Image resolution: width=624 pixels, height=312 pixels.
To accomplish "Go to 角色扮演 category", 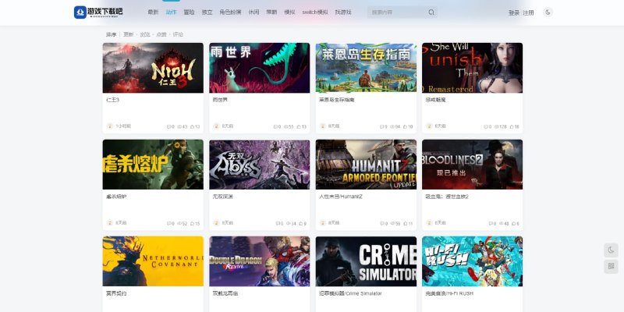I will click(230, 12).
